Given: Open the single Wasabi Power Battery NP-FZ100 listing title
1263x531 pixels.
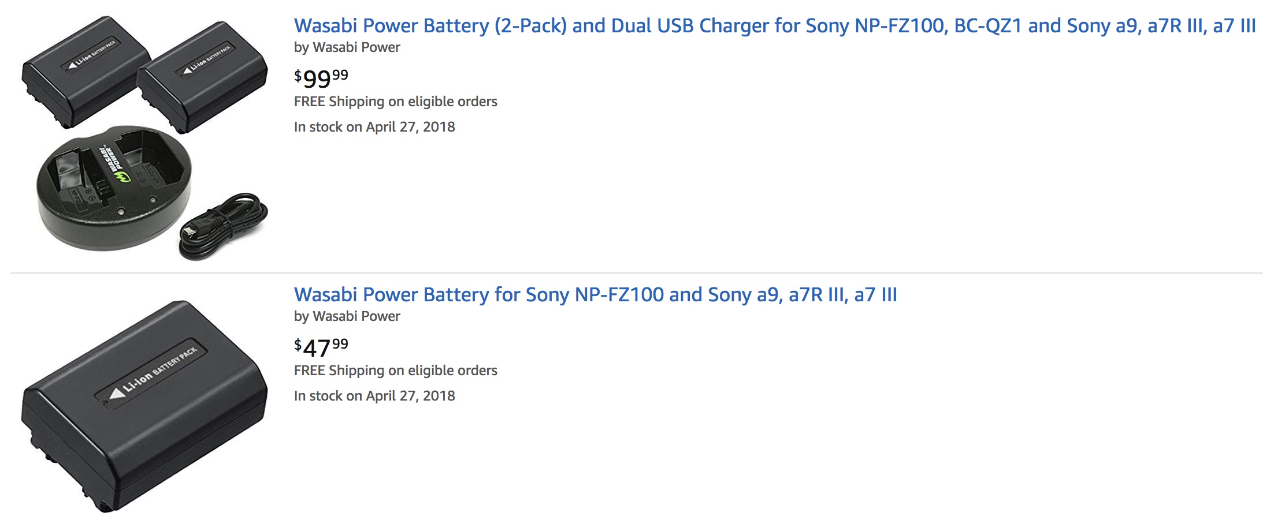Looking at the screenshot, I should pos(595,295).
